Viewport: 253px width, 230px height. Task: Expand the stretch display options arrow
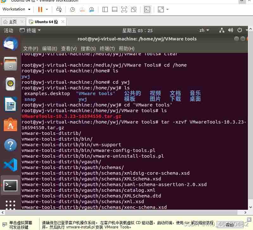168,9
